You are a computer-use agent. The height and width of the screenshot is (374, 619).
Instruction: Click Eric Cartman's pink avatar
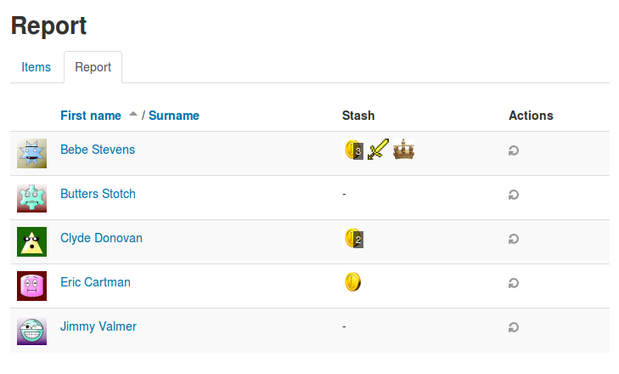pos(31,286)
